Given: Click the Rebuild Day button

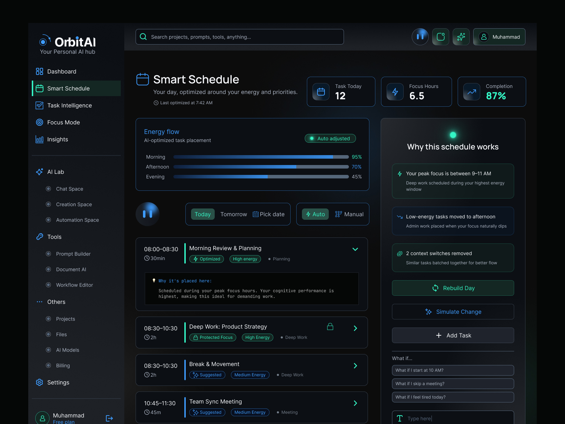Looking at the screenshot, I should [x=453, y=288].
